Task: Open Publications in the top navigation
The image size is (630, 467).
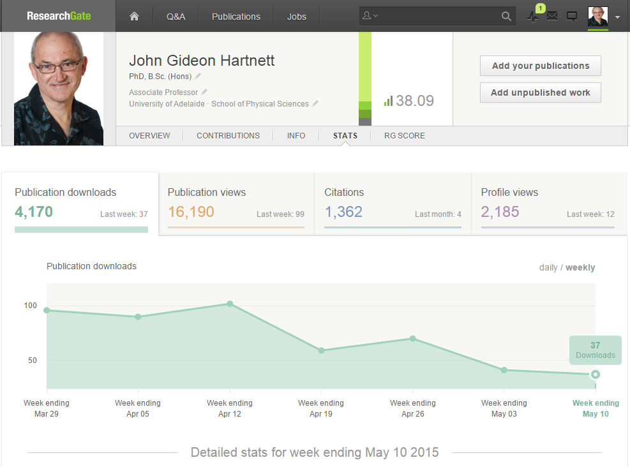Action: click(236, 17)
